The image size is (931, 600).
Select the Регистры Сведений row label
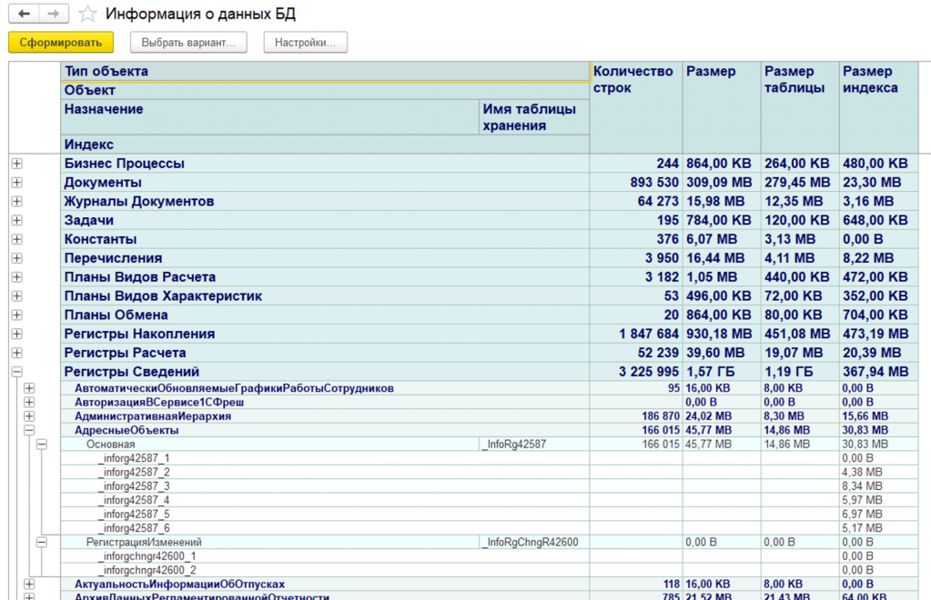click(x=132, y=373)
